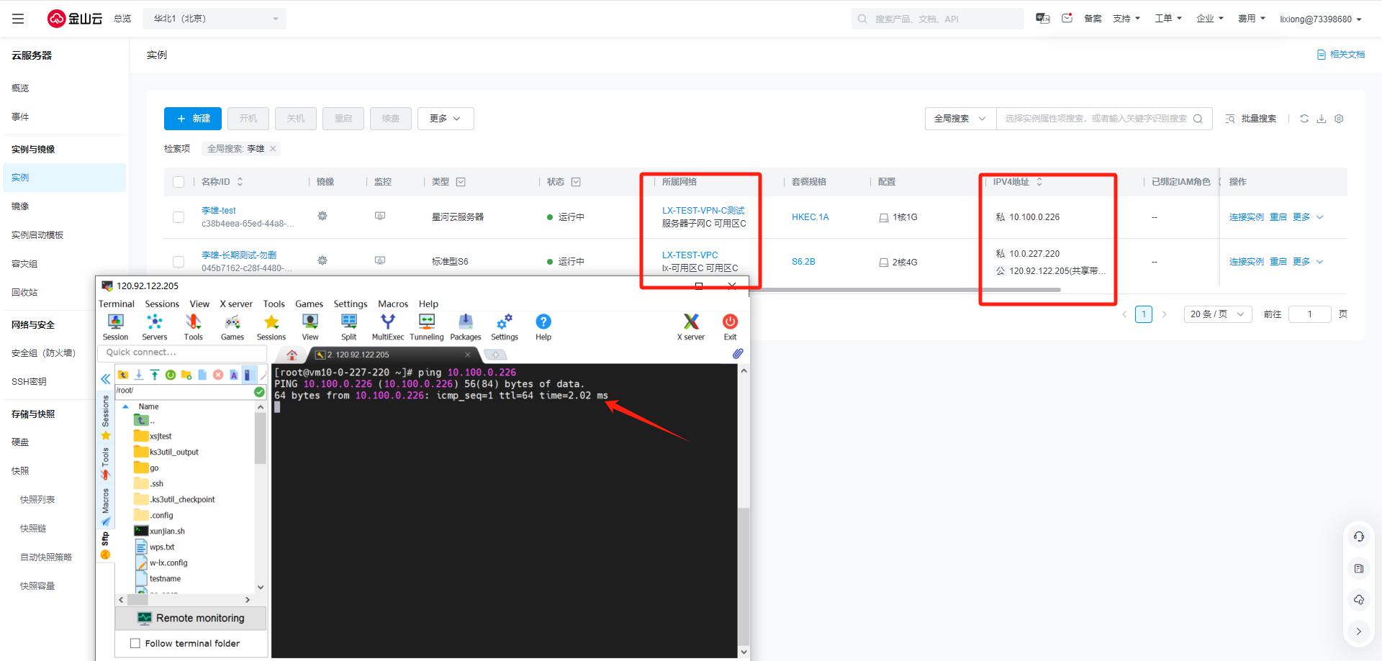
Task: Select all instances with header checkbox
Action: [179, 182]
